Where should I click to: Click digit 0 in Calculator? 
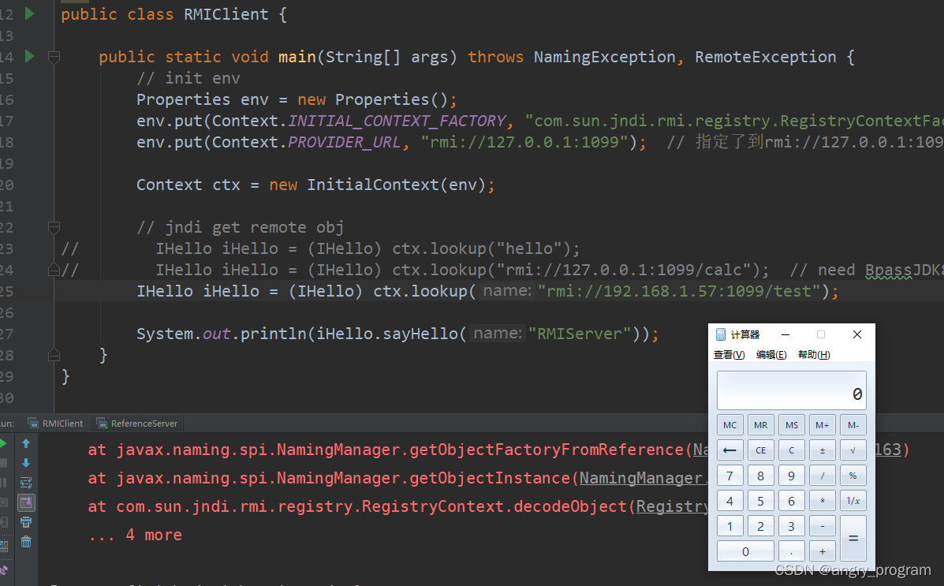click(745, 551)
